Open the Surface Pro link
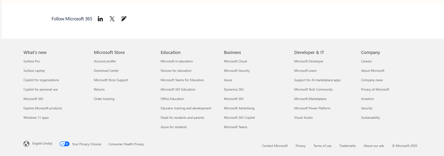This screenshot has width=444, height=156. (31, 61)
